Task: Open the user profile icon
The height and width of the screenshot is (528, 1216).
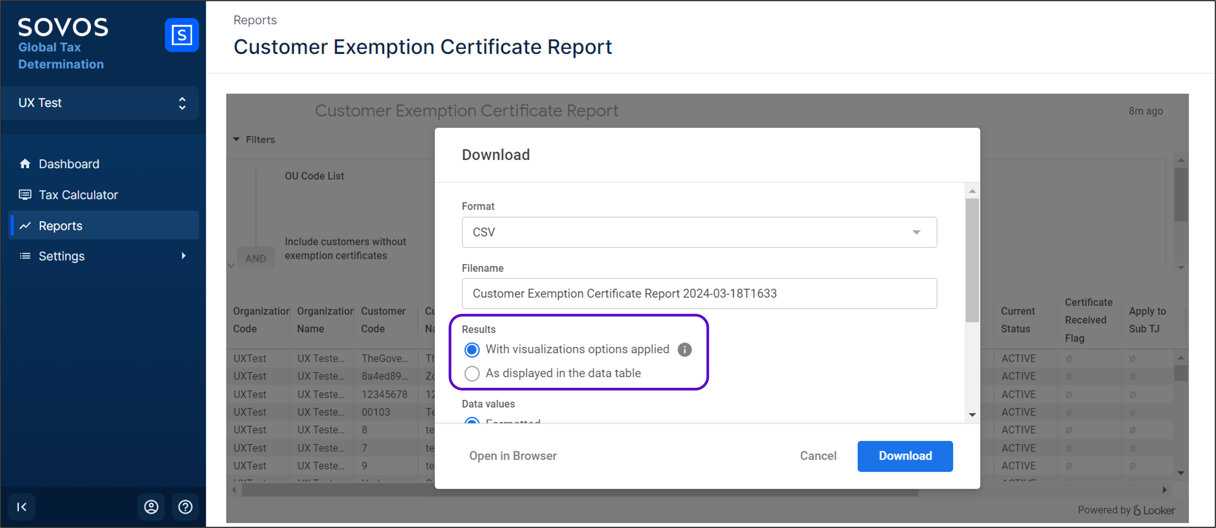Action: click(x=151, y=507)
